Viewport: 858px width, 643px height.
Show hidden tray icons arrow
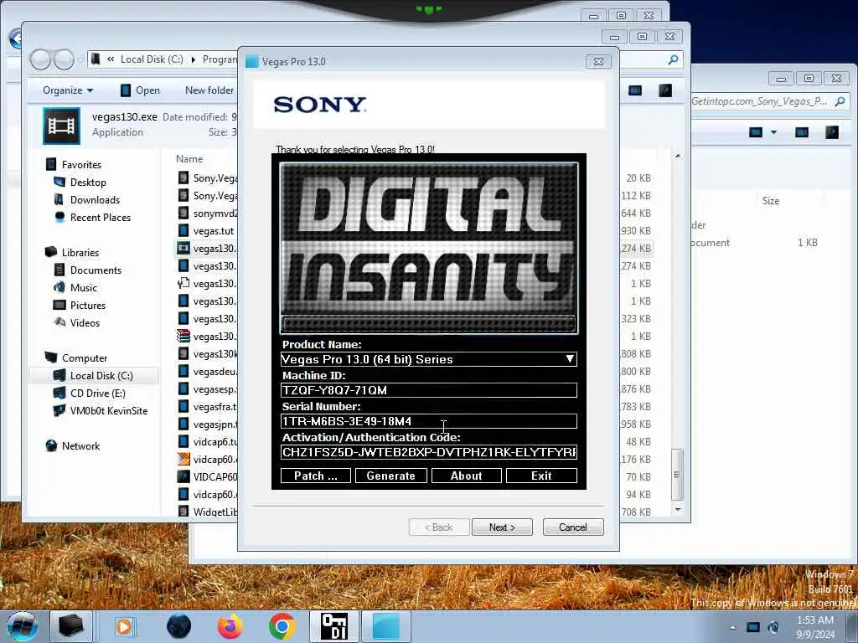(732, 627)
